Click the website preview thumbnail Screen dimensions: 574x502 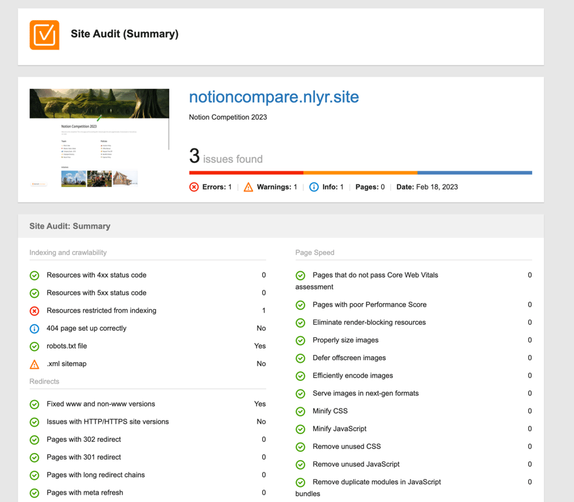99,139
